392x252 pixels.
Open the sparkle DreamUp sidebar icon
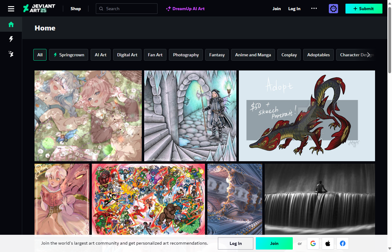(11, 54)
